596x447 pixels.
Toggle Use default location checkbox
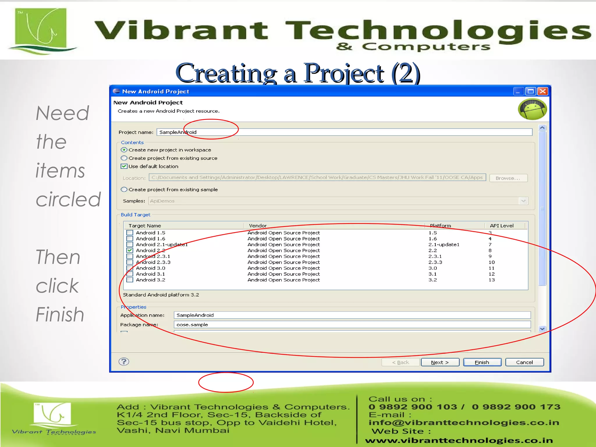click(x=124, y=166)
